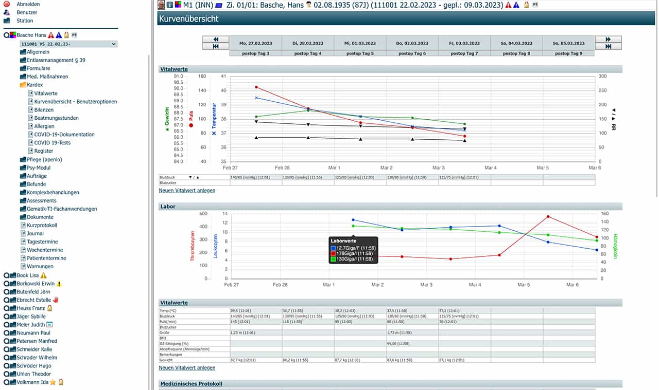The image size is (659, 390).
Task: Click the star icon beside Volkmann Ida
Action: (x=53, y=382)
